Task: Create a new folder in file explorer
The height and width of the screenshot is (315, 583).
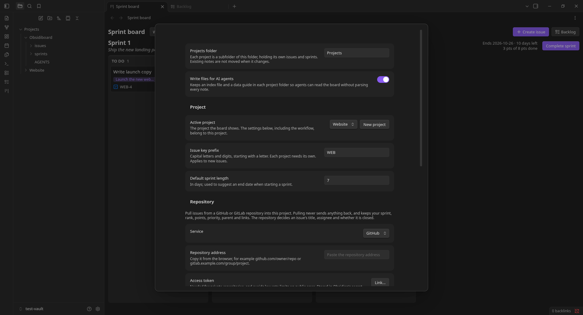Action: tap(50, 18)
